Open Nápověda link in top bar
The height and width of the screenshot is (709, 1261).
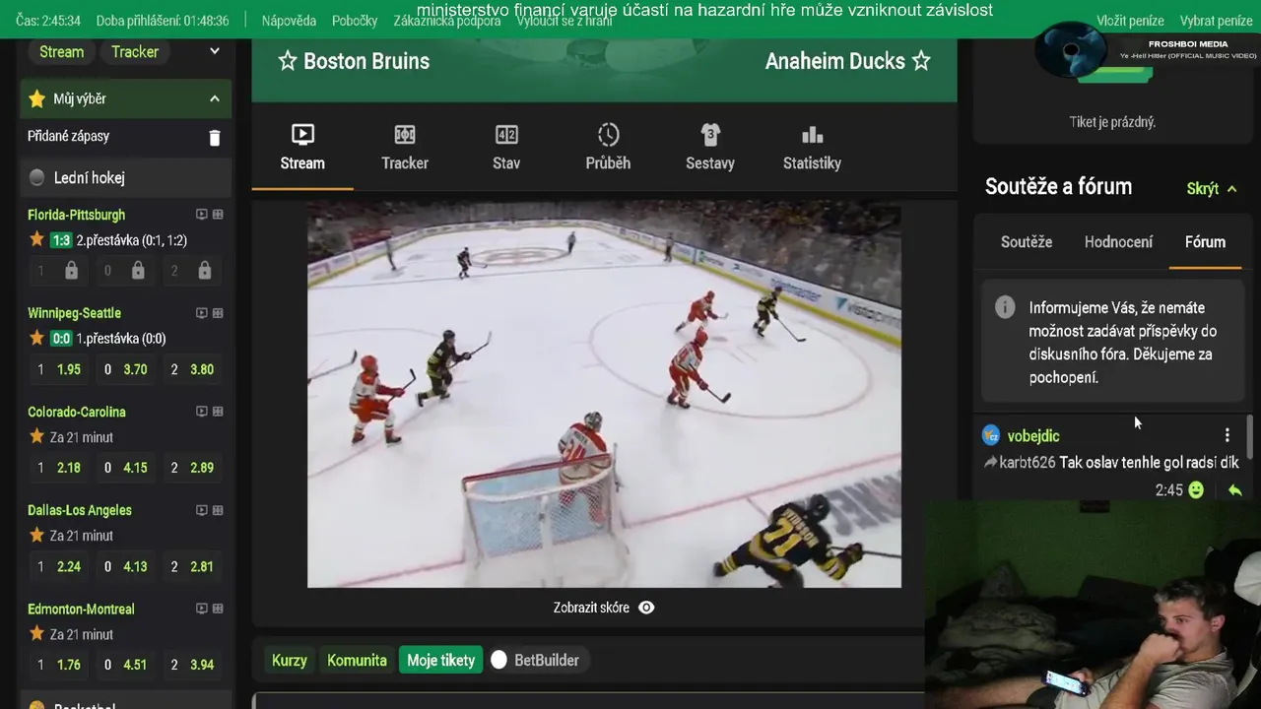289,21
